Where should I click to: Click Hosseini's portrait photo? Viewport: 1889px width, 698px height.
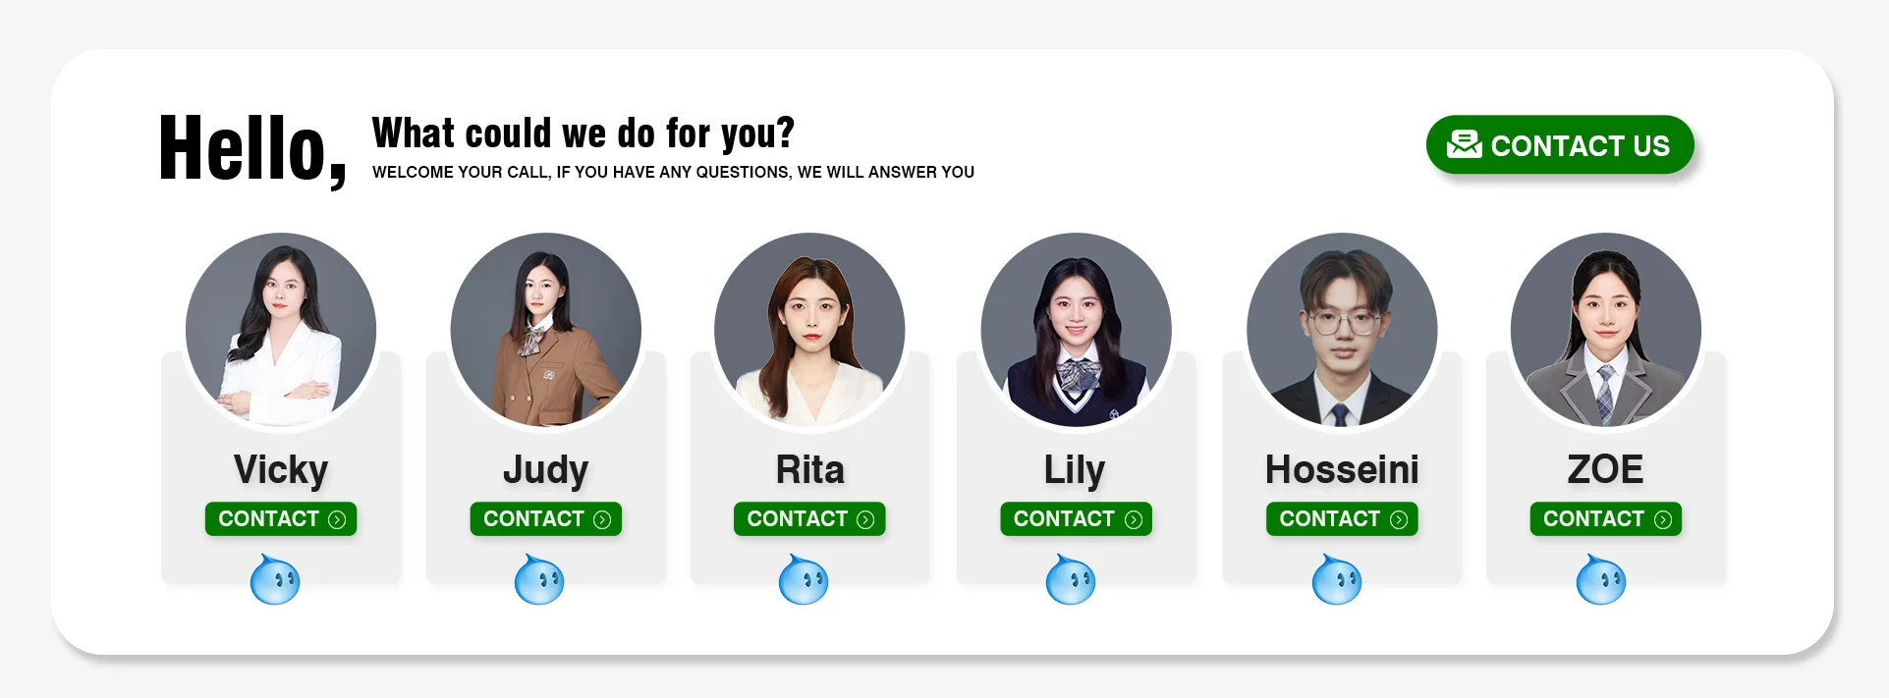[1342, 330]
